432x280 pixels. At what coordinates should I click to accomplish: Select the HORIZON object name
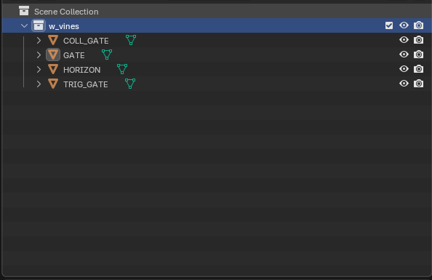tap(82, 70)
